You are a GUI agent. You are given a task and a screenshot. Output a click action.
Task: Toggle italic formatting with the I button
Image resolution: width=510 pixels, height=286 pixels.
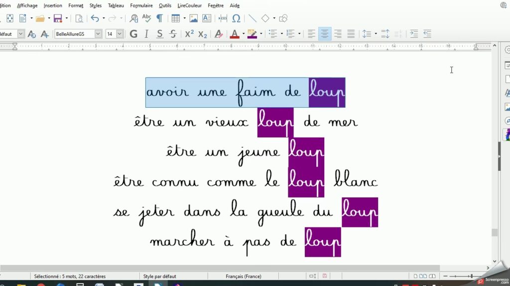(x=146, y=34)
